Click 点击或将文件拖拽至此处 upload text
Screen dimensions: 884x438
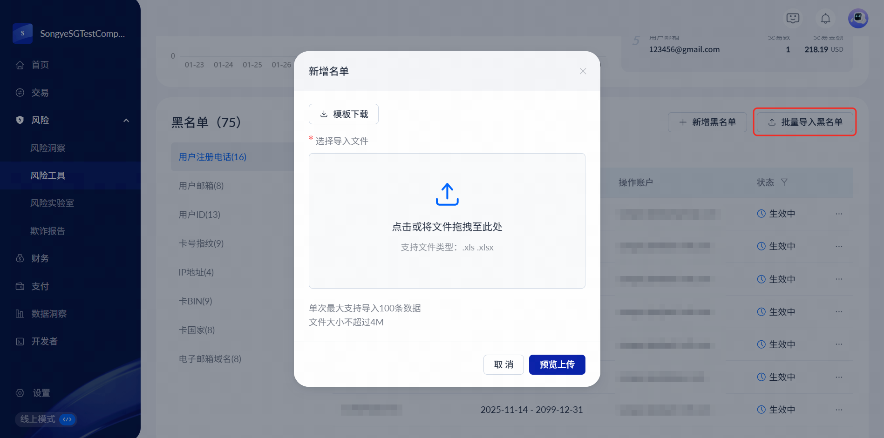pos(447,227)
